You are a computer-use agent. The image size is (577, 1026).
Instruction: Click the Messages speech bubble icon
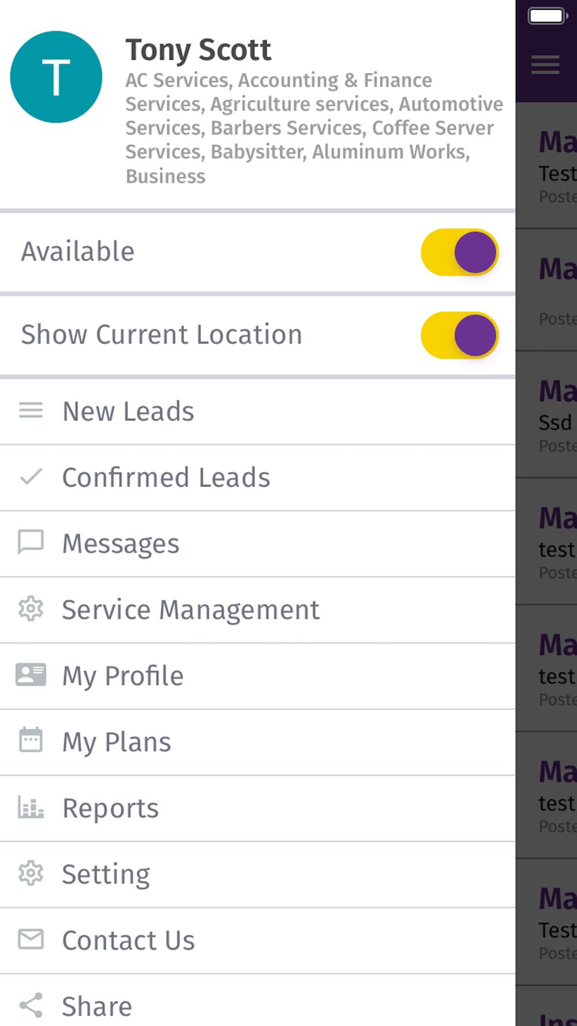(31, 542)
